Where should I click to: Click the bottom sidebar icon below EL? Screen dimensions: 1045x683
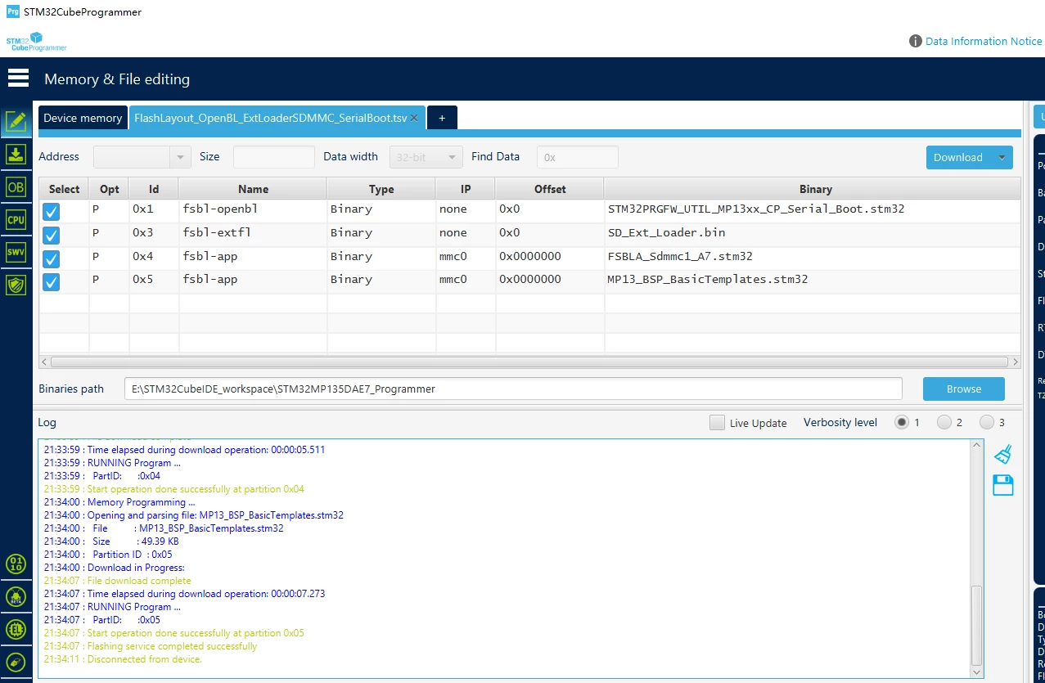[x=16, y=662]
